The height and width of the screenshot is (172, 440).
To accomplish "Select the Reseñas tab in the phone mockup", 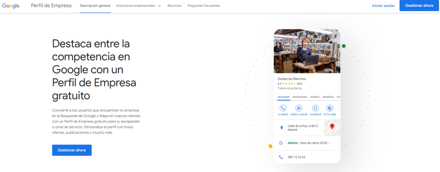I will (x=328, y=97).
